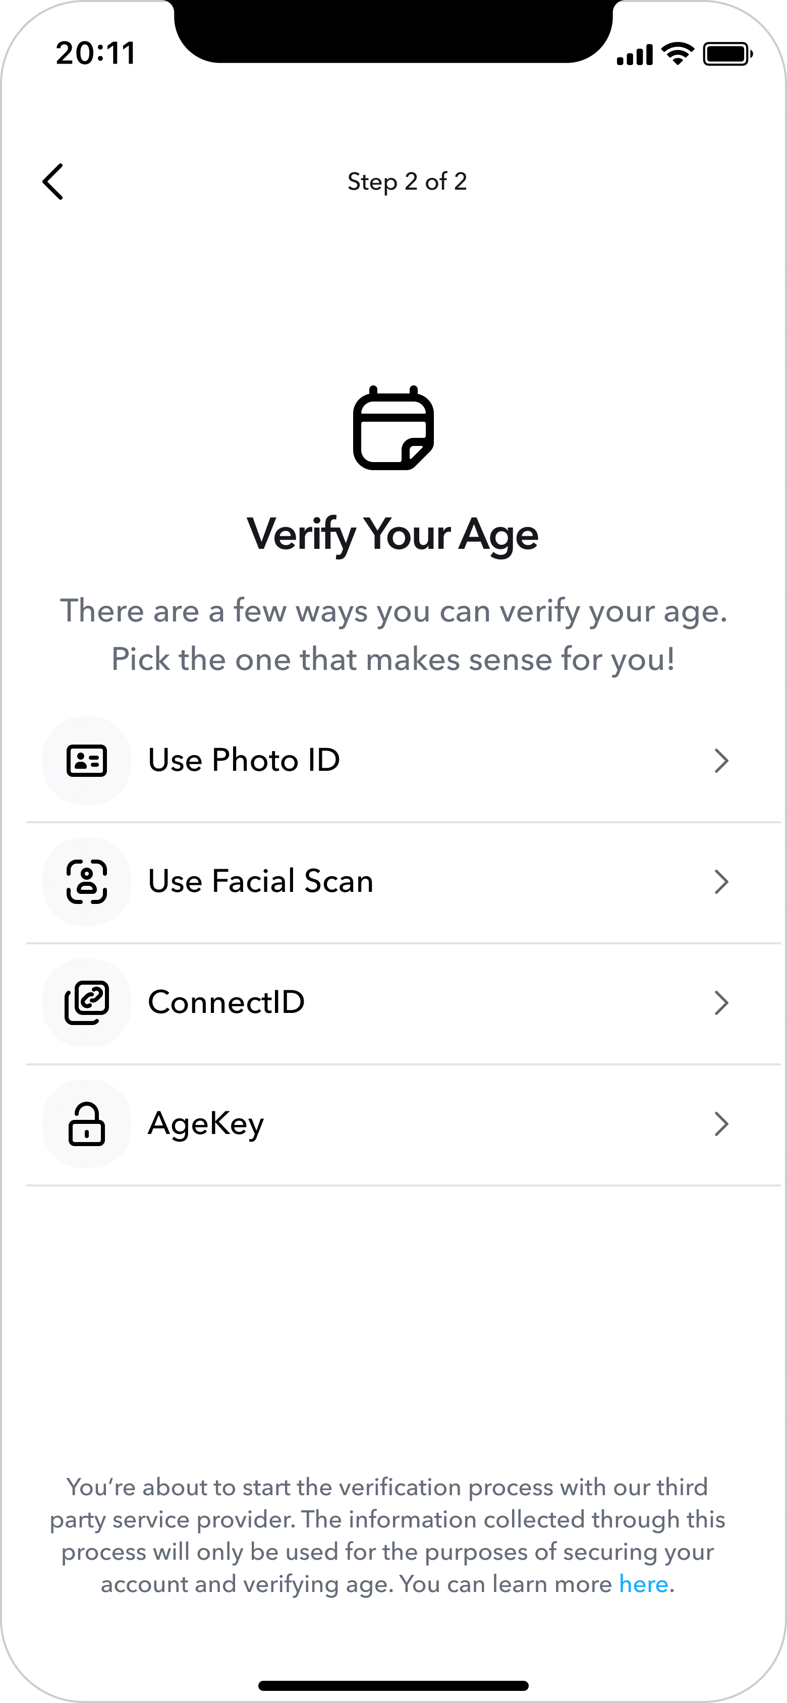Tap the Photo ID card icon
The image size is (787, 1703).
(87, 760)
